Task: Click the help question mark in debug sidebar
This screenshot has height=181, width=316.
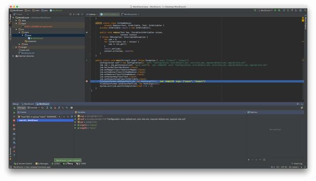Action: click(14, 155)
